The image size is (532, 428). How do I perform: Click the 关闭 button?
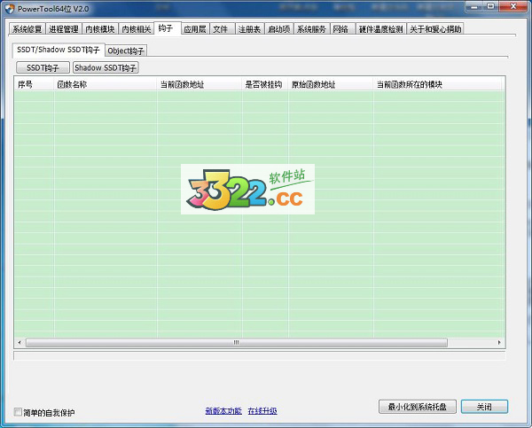tap(484, 407)
